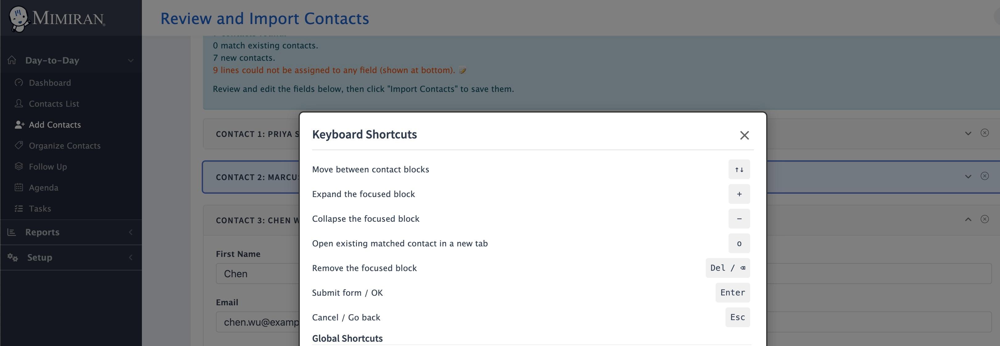Click the Add Contacts person icon
Viewport: 1000px width, 346px height.
(19, 125)
